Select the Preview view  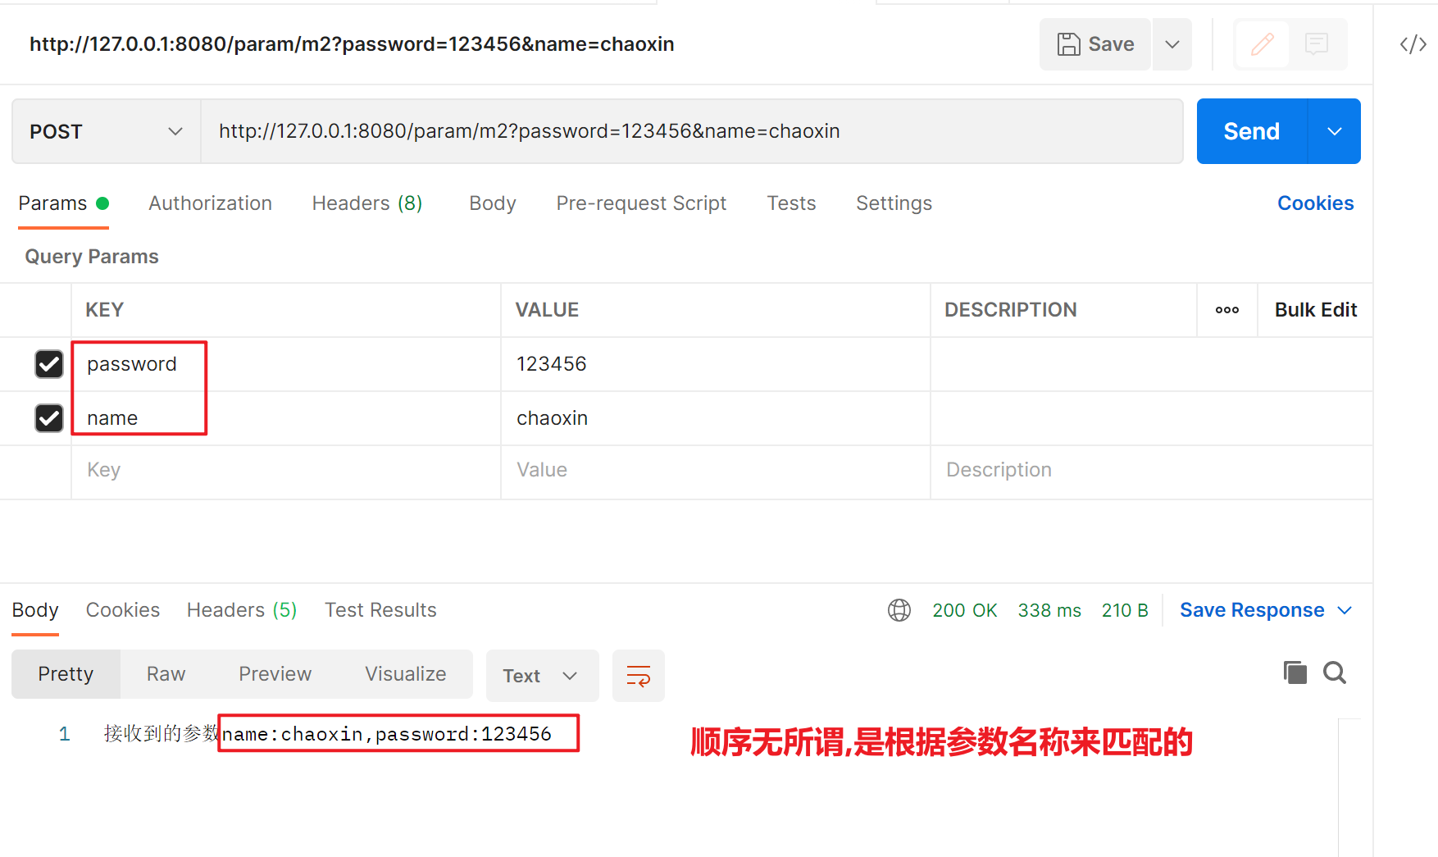(x=275, y=674)
